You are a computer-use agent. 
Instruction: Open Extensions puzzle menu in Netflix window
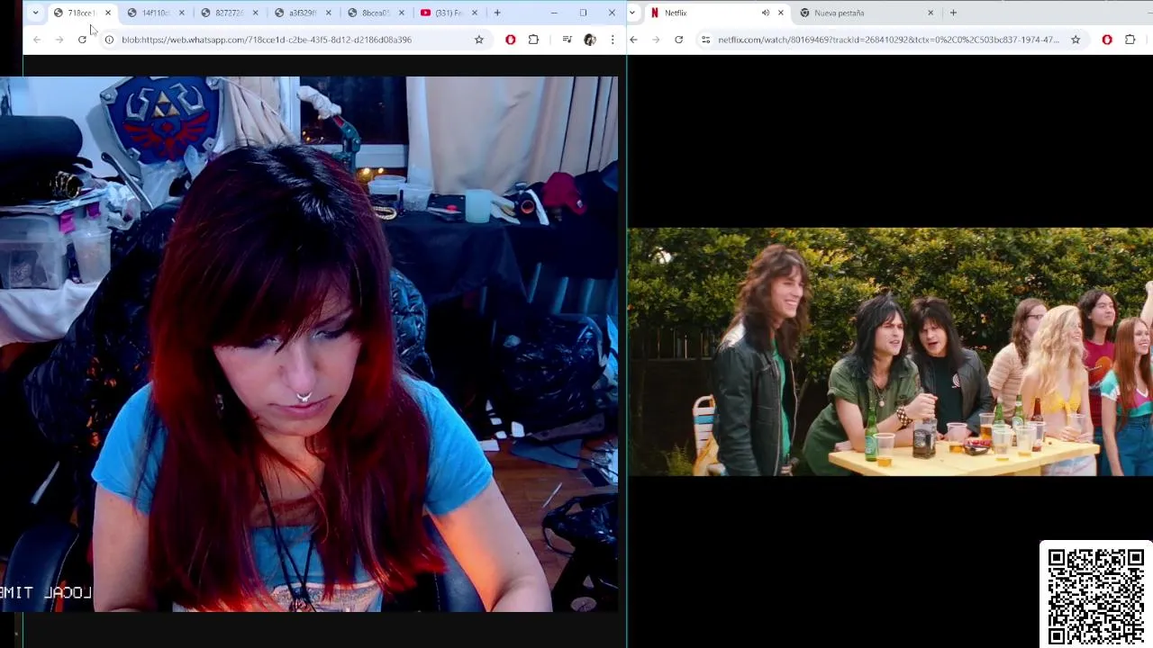pyautogui.click(x=1130, y=40)
